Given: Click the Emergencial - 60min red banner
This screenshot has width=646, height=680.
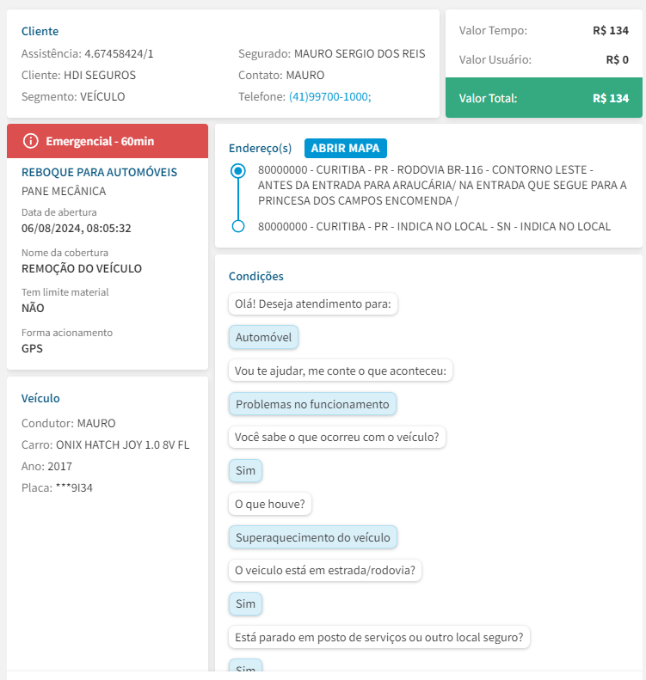Looking at the screenshot, I should pyautogui.click(x=108, y=141).
